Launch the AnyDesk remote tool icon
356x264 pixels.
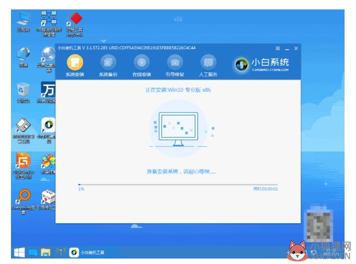pos(75,24)
